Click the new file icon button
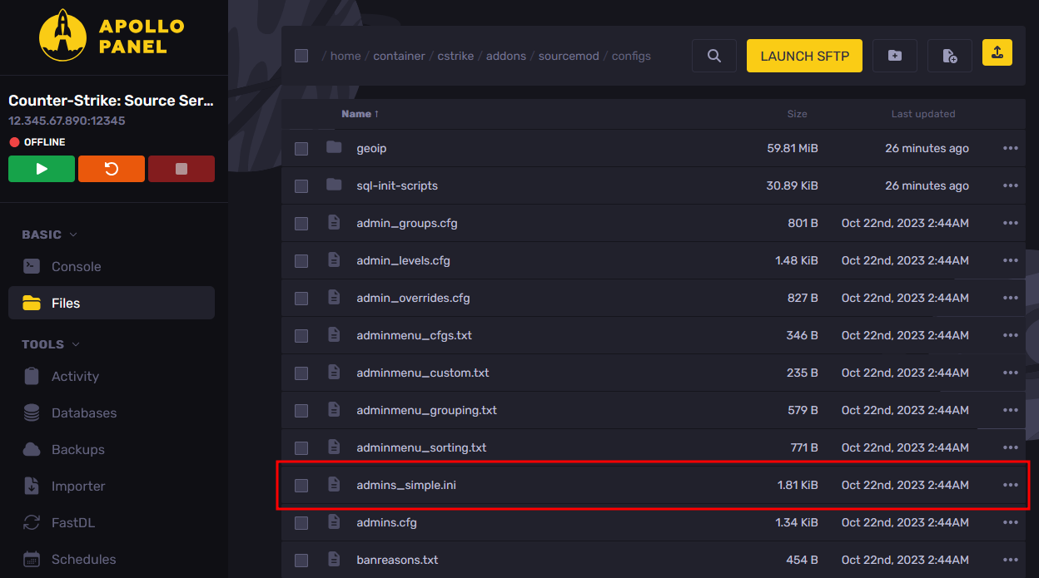 (950, 56)
